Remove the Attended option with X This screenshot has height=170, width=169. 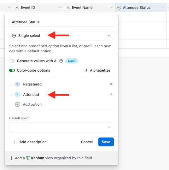111,95
